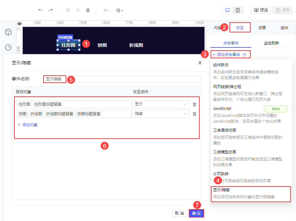296x221 pixels.
Task: Choose 三维模型动画 from event menu
Action: click(x=251, y=158)
